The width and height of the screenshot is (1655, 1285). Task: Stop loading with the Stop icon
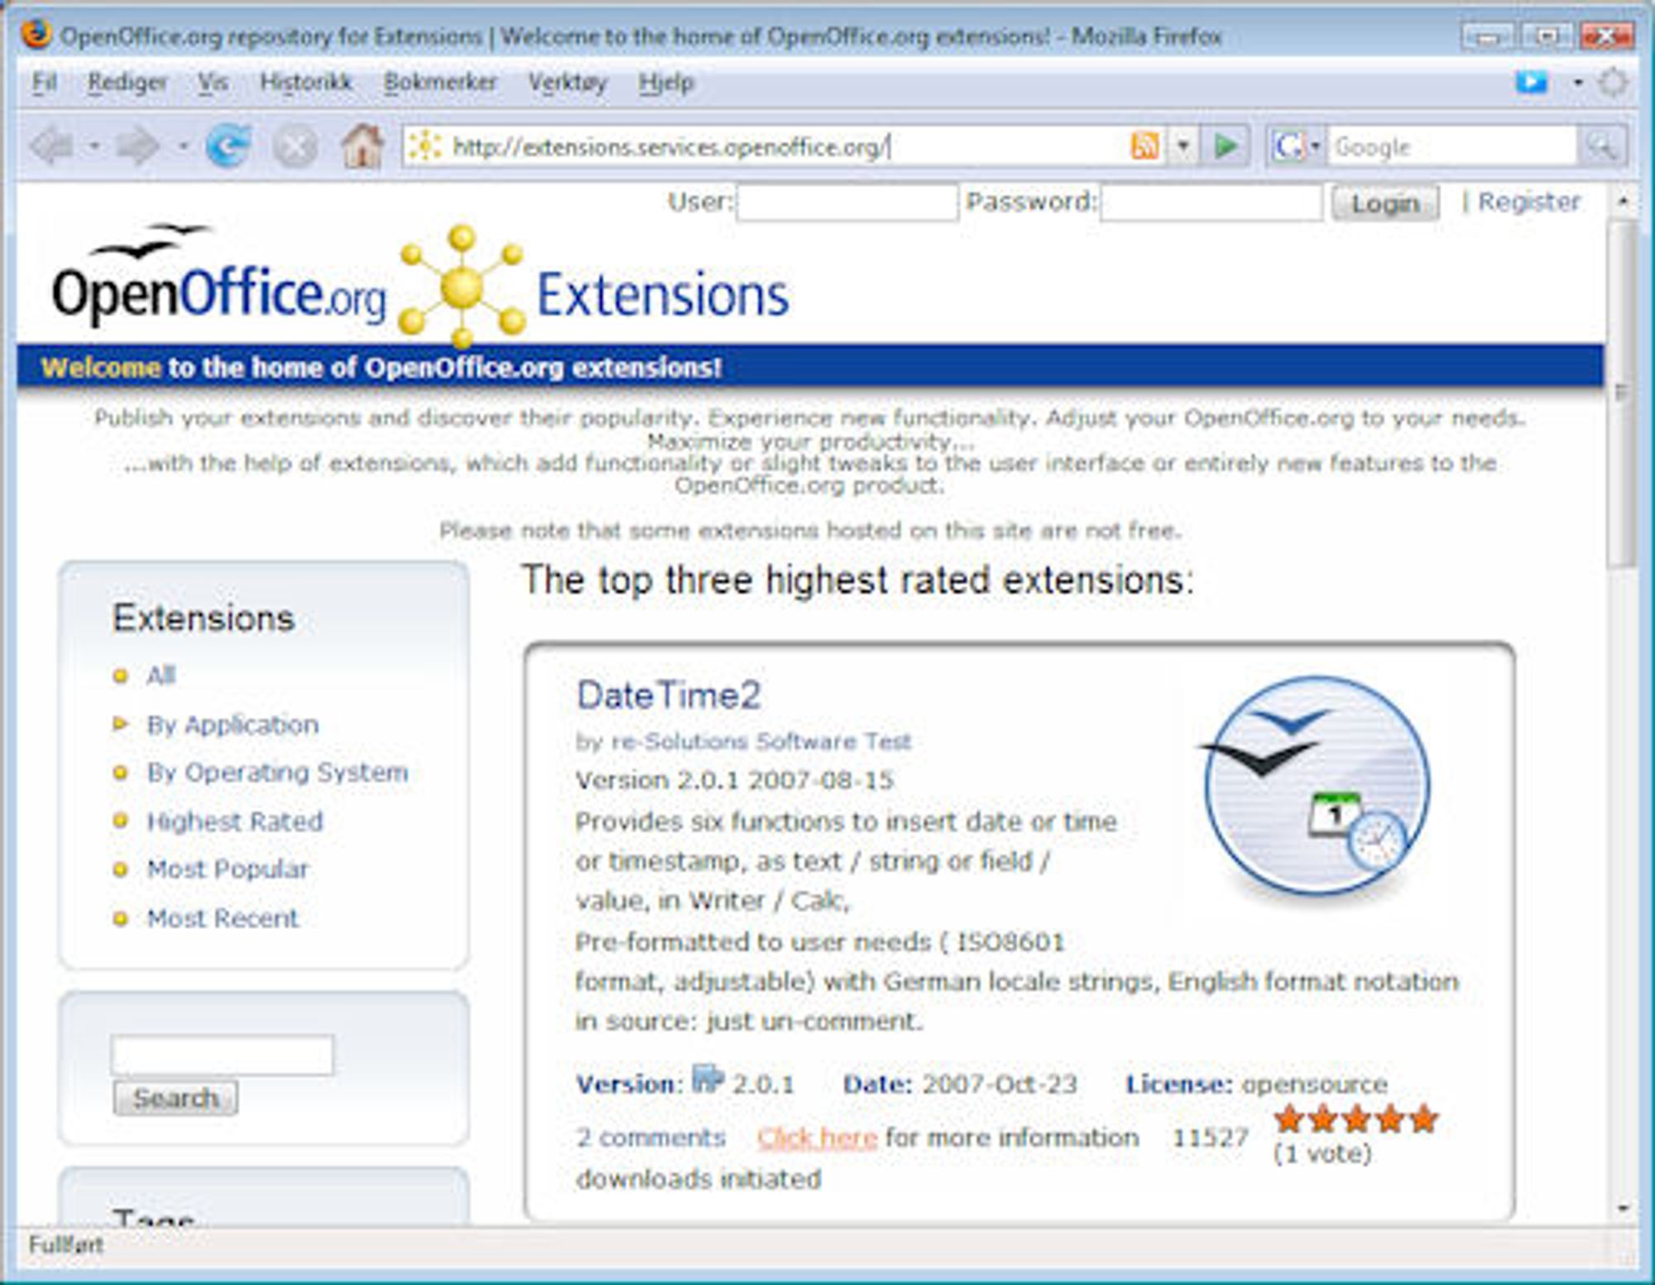[295, 147]
